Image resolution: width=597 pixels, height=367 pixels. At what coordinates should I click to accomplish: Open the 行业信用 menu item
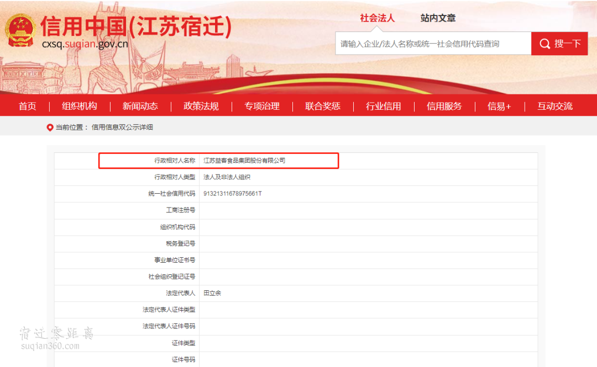(384, 106)
